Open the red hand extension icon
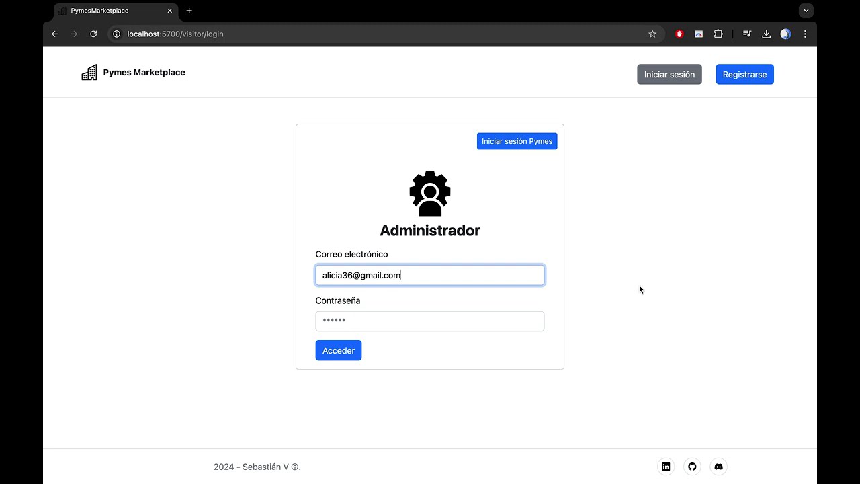 point(679,34)
